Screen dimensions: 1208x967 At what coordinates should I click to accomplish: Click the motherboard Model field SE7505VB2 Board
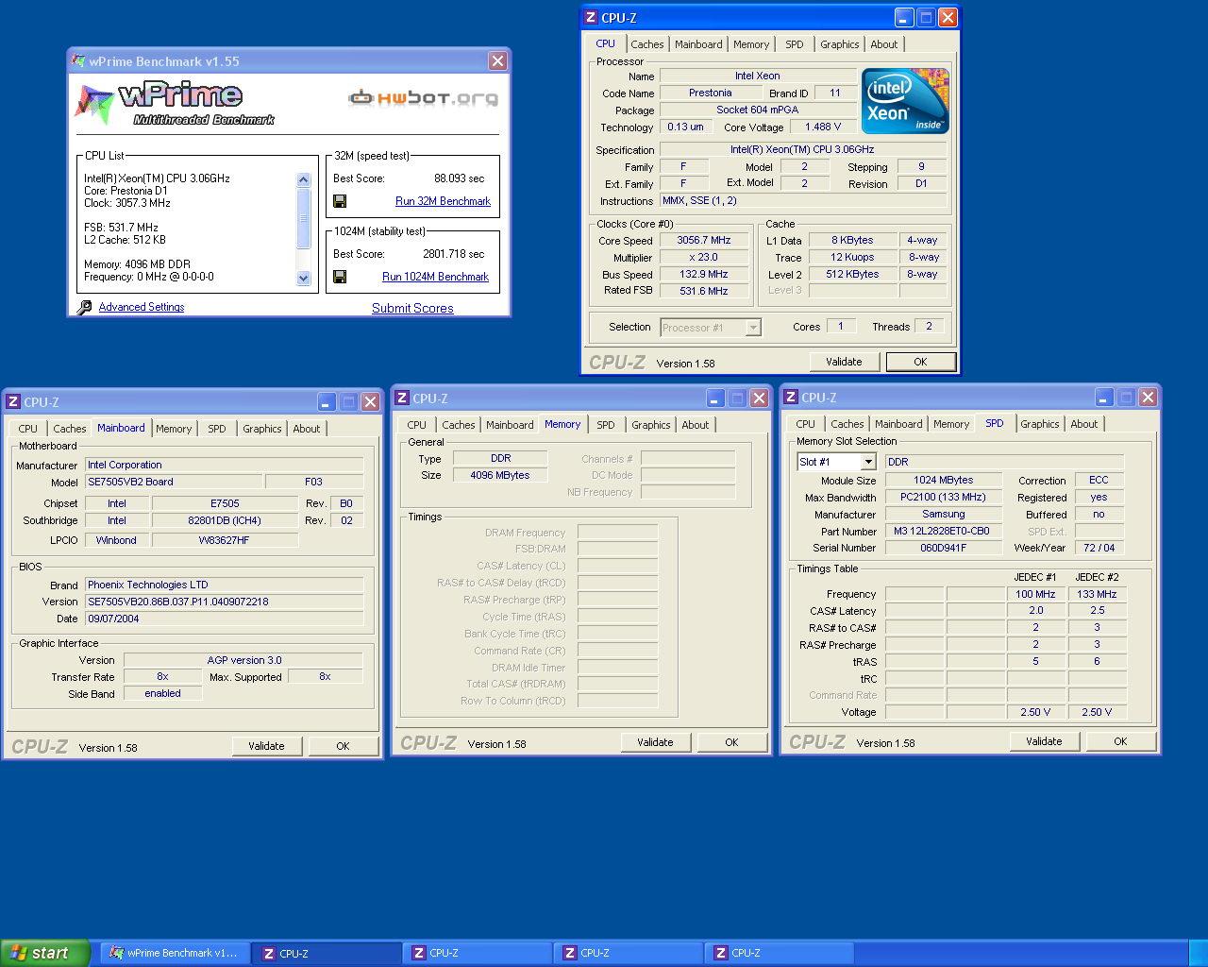pos(174,482)
